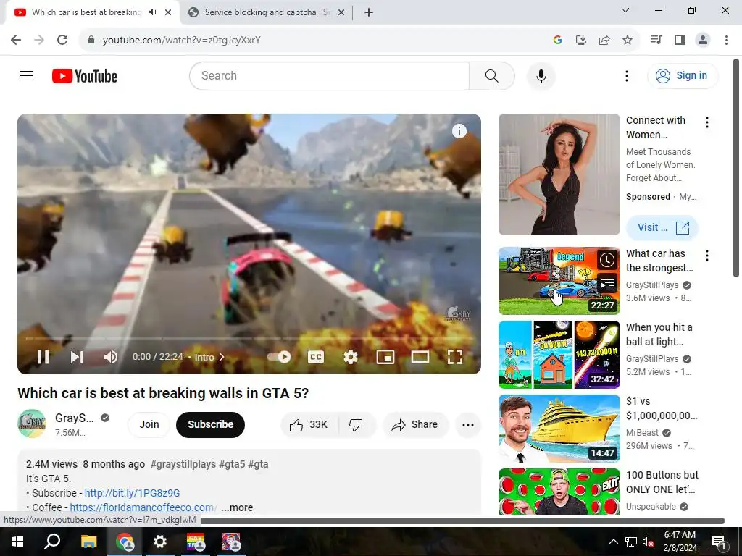Open floridamancoffeeco.com link

click(143, 507)
